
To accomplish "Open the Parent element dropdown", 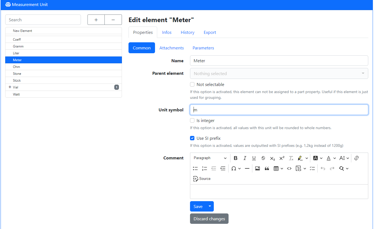I will click(x=279, y=73).
